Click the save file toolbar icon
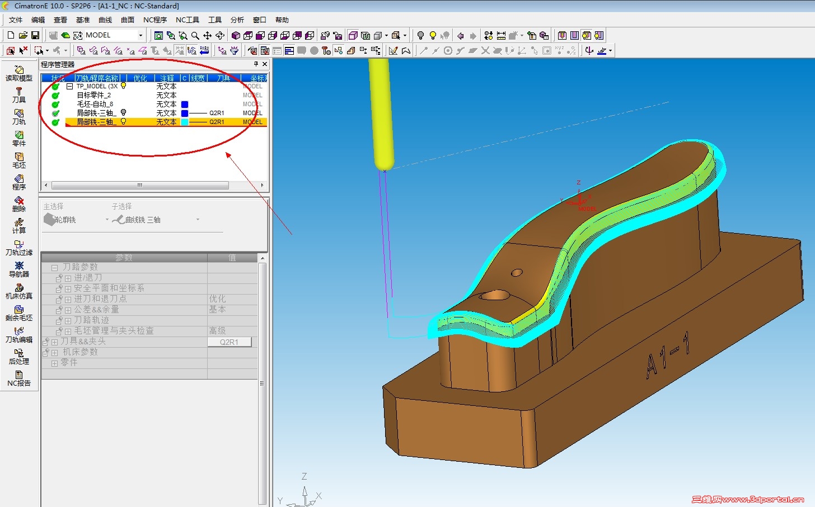Screen dimensions: 815x507 point(35,35)
